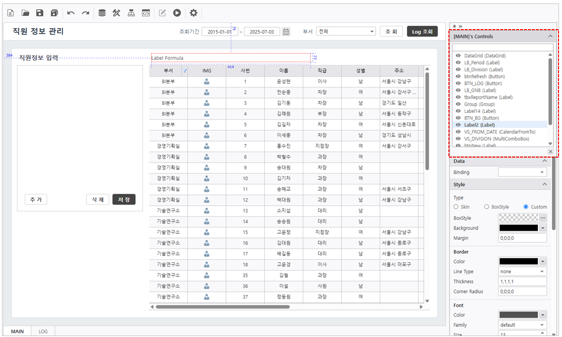The height and width of the screenshot is (337, 562).
Task: Click the New document icon in toolbar
Action: tap(10, 13)
